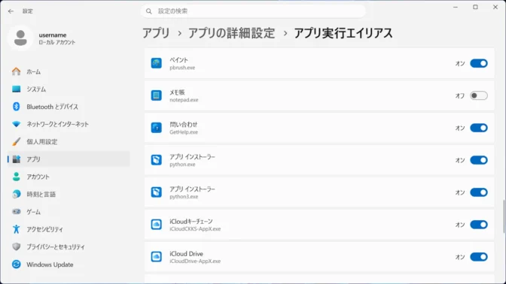Screen dimensions: 506x284
Task: Toggle iCloudキーチェーン alias switch
Action: (479, 225)
